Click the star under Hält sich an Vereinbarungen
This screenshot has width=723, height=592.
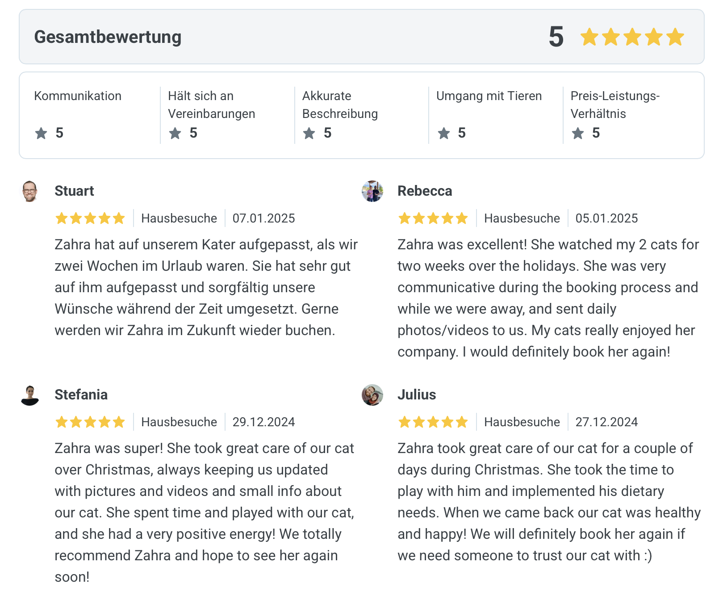pos(175,133)
